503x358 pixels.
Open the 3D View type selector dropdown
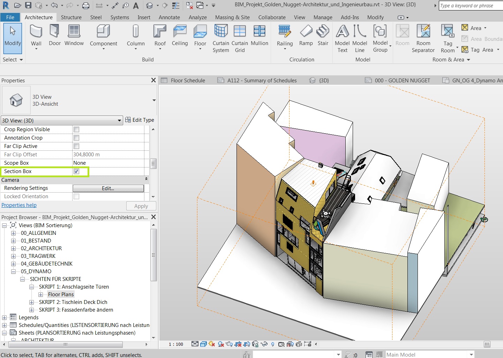pyautogui.click(x=119, y=120)
